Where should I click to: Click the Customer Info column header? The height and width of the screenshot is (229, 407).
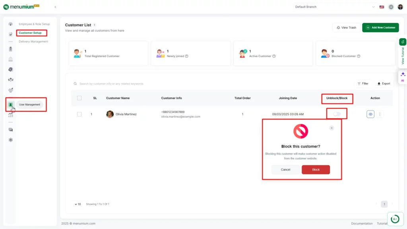point(171,98)
